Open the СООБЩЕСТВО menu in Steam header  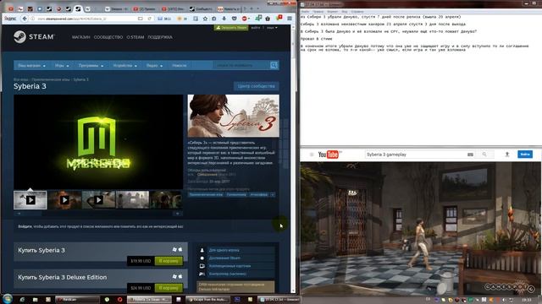(x=108, y=37)
